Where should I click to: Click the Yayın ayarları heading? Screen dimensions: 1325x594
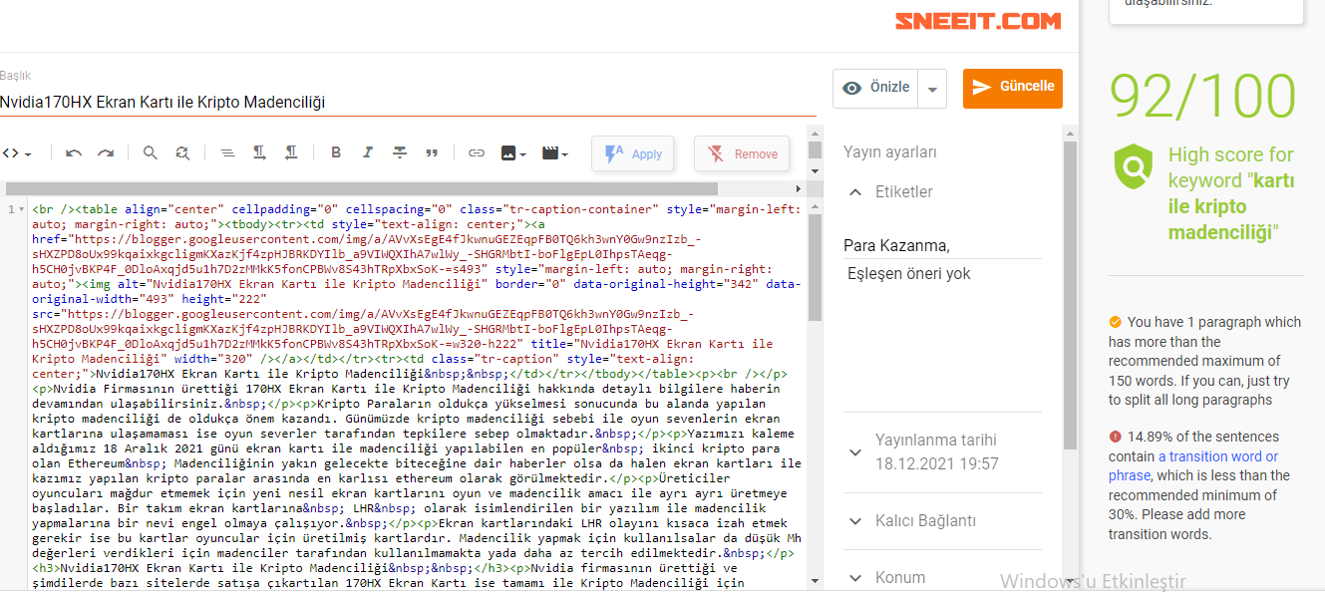[890, 152]
